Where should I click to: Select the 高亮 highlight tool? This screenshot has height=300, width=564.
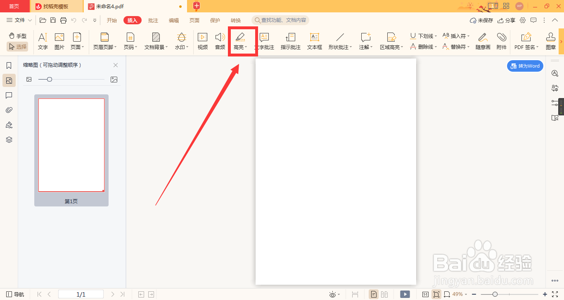point(240,42)
